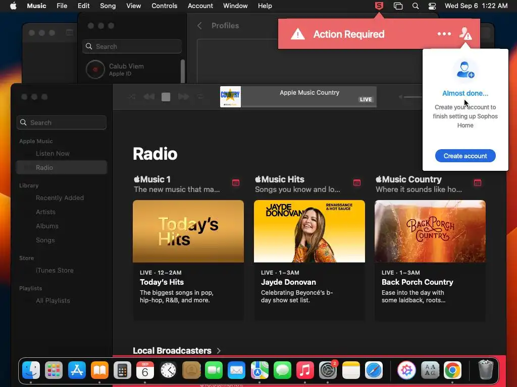Open Safari from the Dock
The height and width of the screenshot is (387, 517).
[x=374, y=370]
